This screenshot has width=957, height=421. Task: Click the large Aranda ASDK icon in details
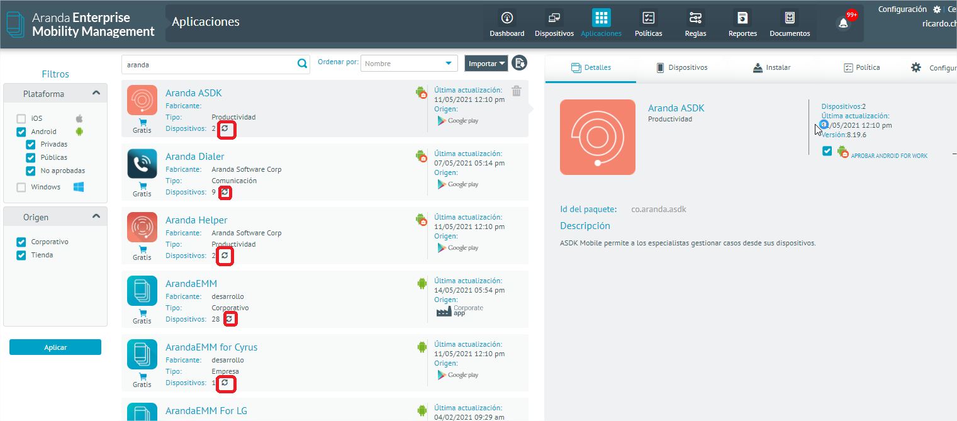[598, 137]
